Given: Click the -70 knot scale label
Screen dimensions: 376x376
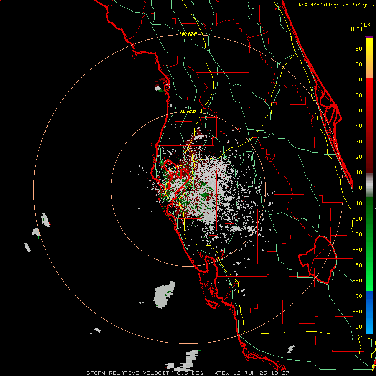Looking at the screenshot, I should click(x=357, y=296).
